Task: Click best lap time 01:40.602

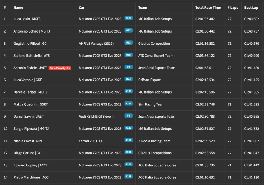Action: pos(252,19)
